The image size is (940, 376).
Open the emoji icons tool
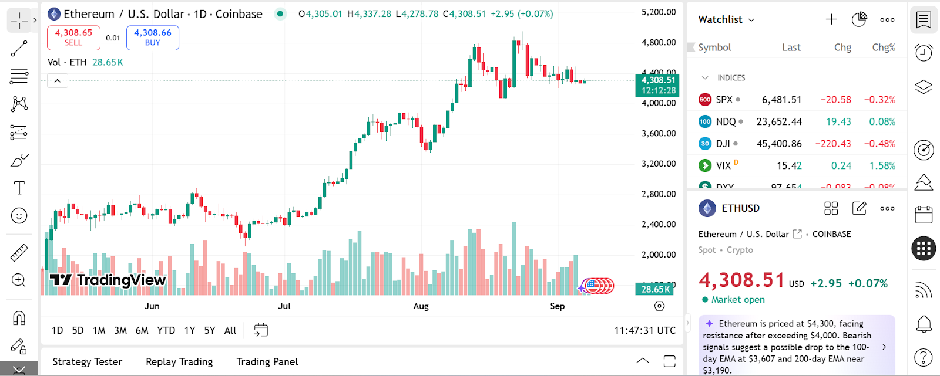point(19,216)
